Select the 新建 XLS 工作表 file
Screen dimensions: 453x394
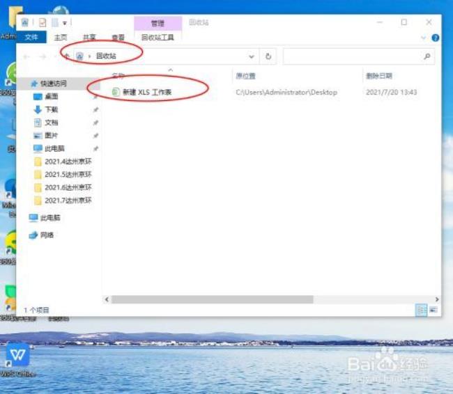(x=147, y=92)
